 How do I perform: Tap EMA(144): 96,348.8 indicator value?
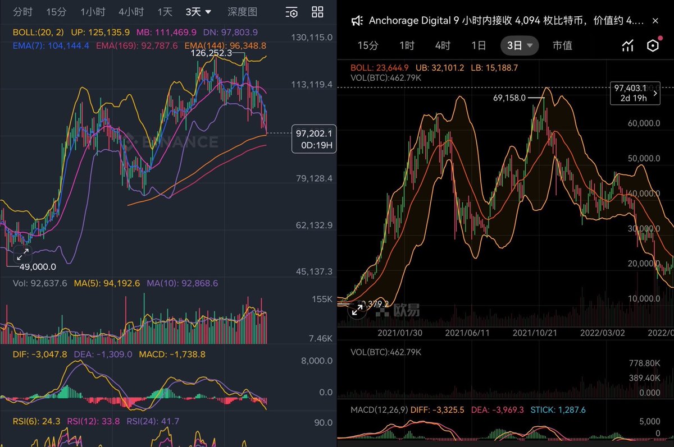(225, 45)
